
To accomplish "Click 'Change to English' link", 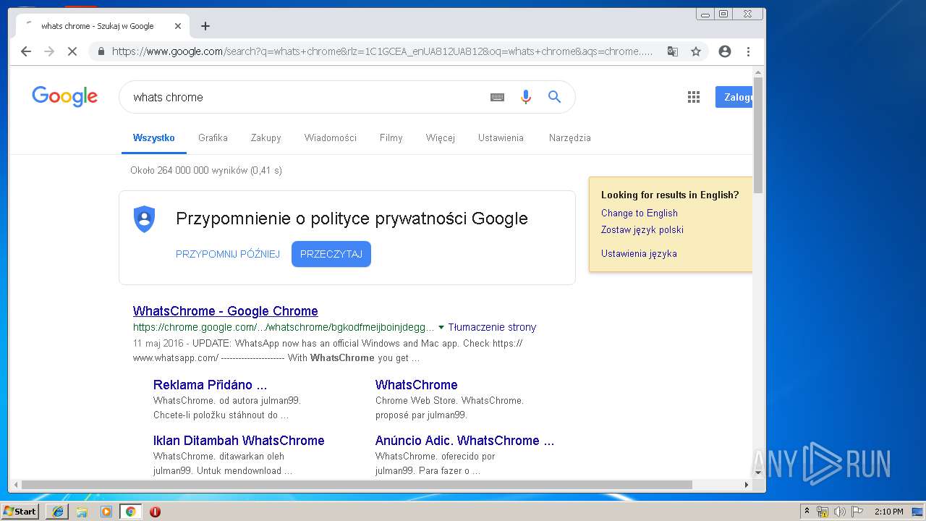I will 640,213.
